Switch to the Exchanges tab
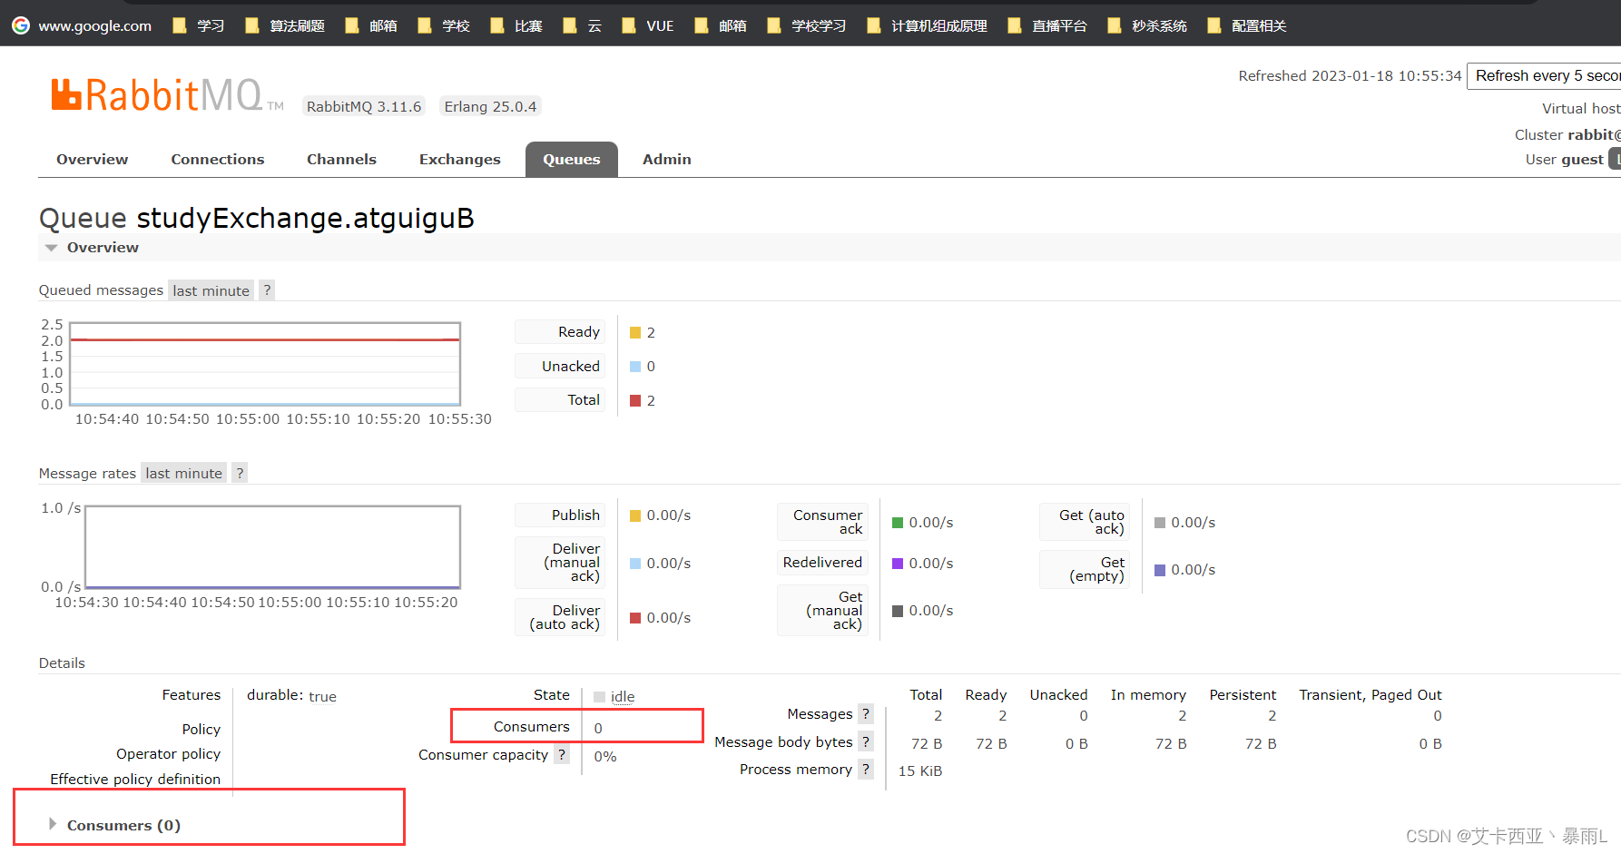The width and height of the screenshot is (1621, 854). [460, 159]
